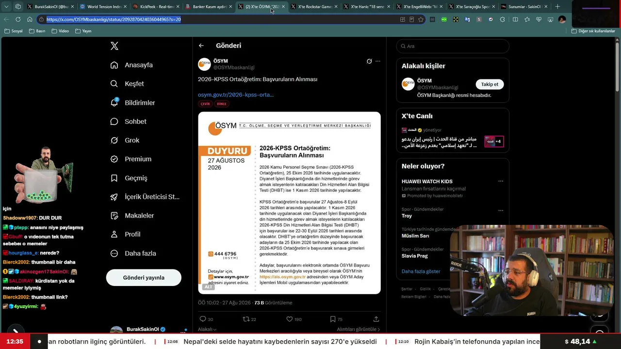Click the browser home button
Screen dimensions: 621x349
30,19
